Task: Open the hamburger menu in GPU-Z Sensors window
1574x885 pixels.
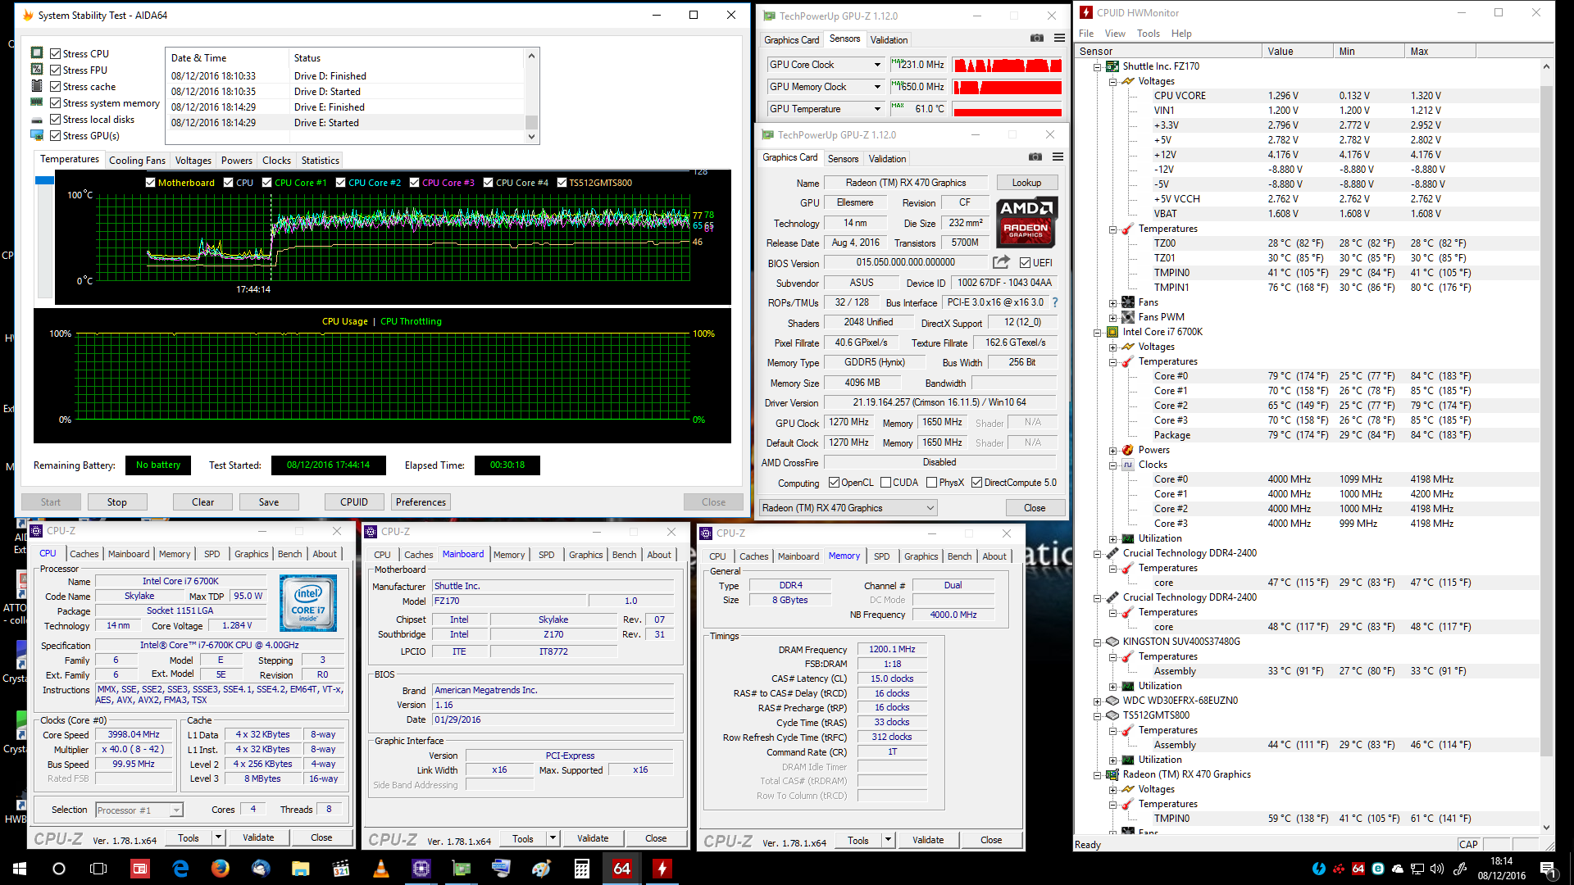Action: click(1059, 39)
